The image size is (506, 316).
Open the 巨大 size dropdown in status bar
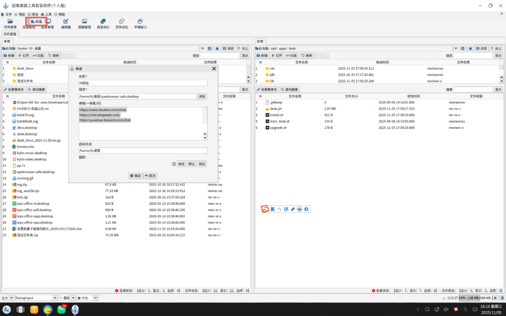point(12,298)
